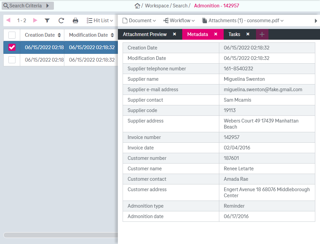
Task: Click admonition type Reminder
Action: 234,206
